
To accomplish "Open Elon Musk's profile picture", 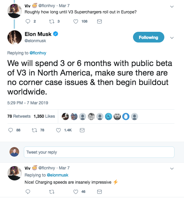I will (x=14, y=37).
